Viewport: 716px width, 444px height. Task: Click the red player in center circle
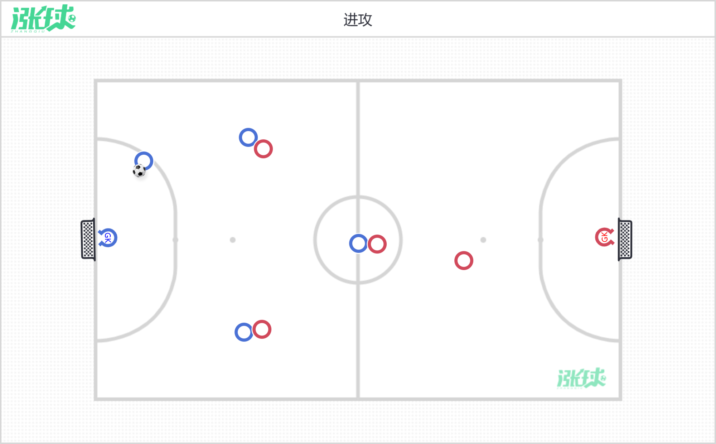(377, 244)
